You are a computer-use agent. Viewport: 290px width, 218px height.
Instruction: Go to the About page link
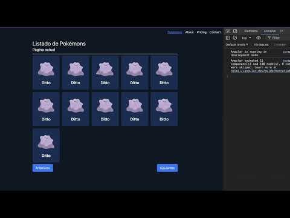[189, 32]
